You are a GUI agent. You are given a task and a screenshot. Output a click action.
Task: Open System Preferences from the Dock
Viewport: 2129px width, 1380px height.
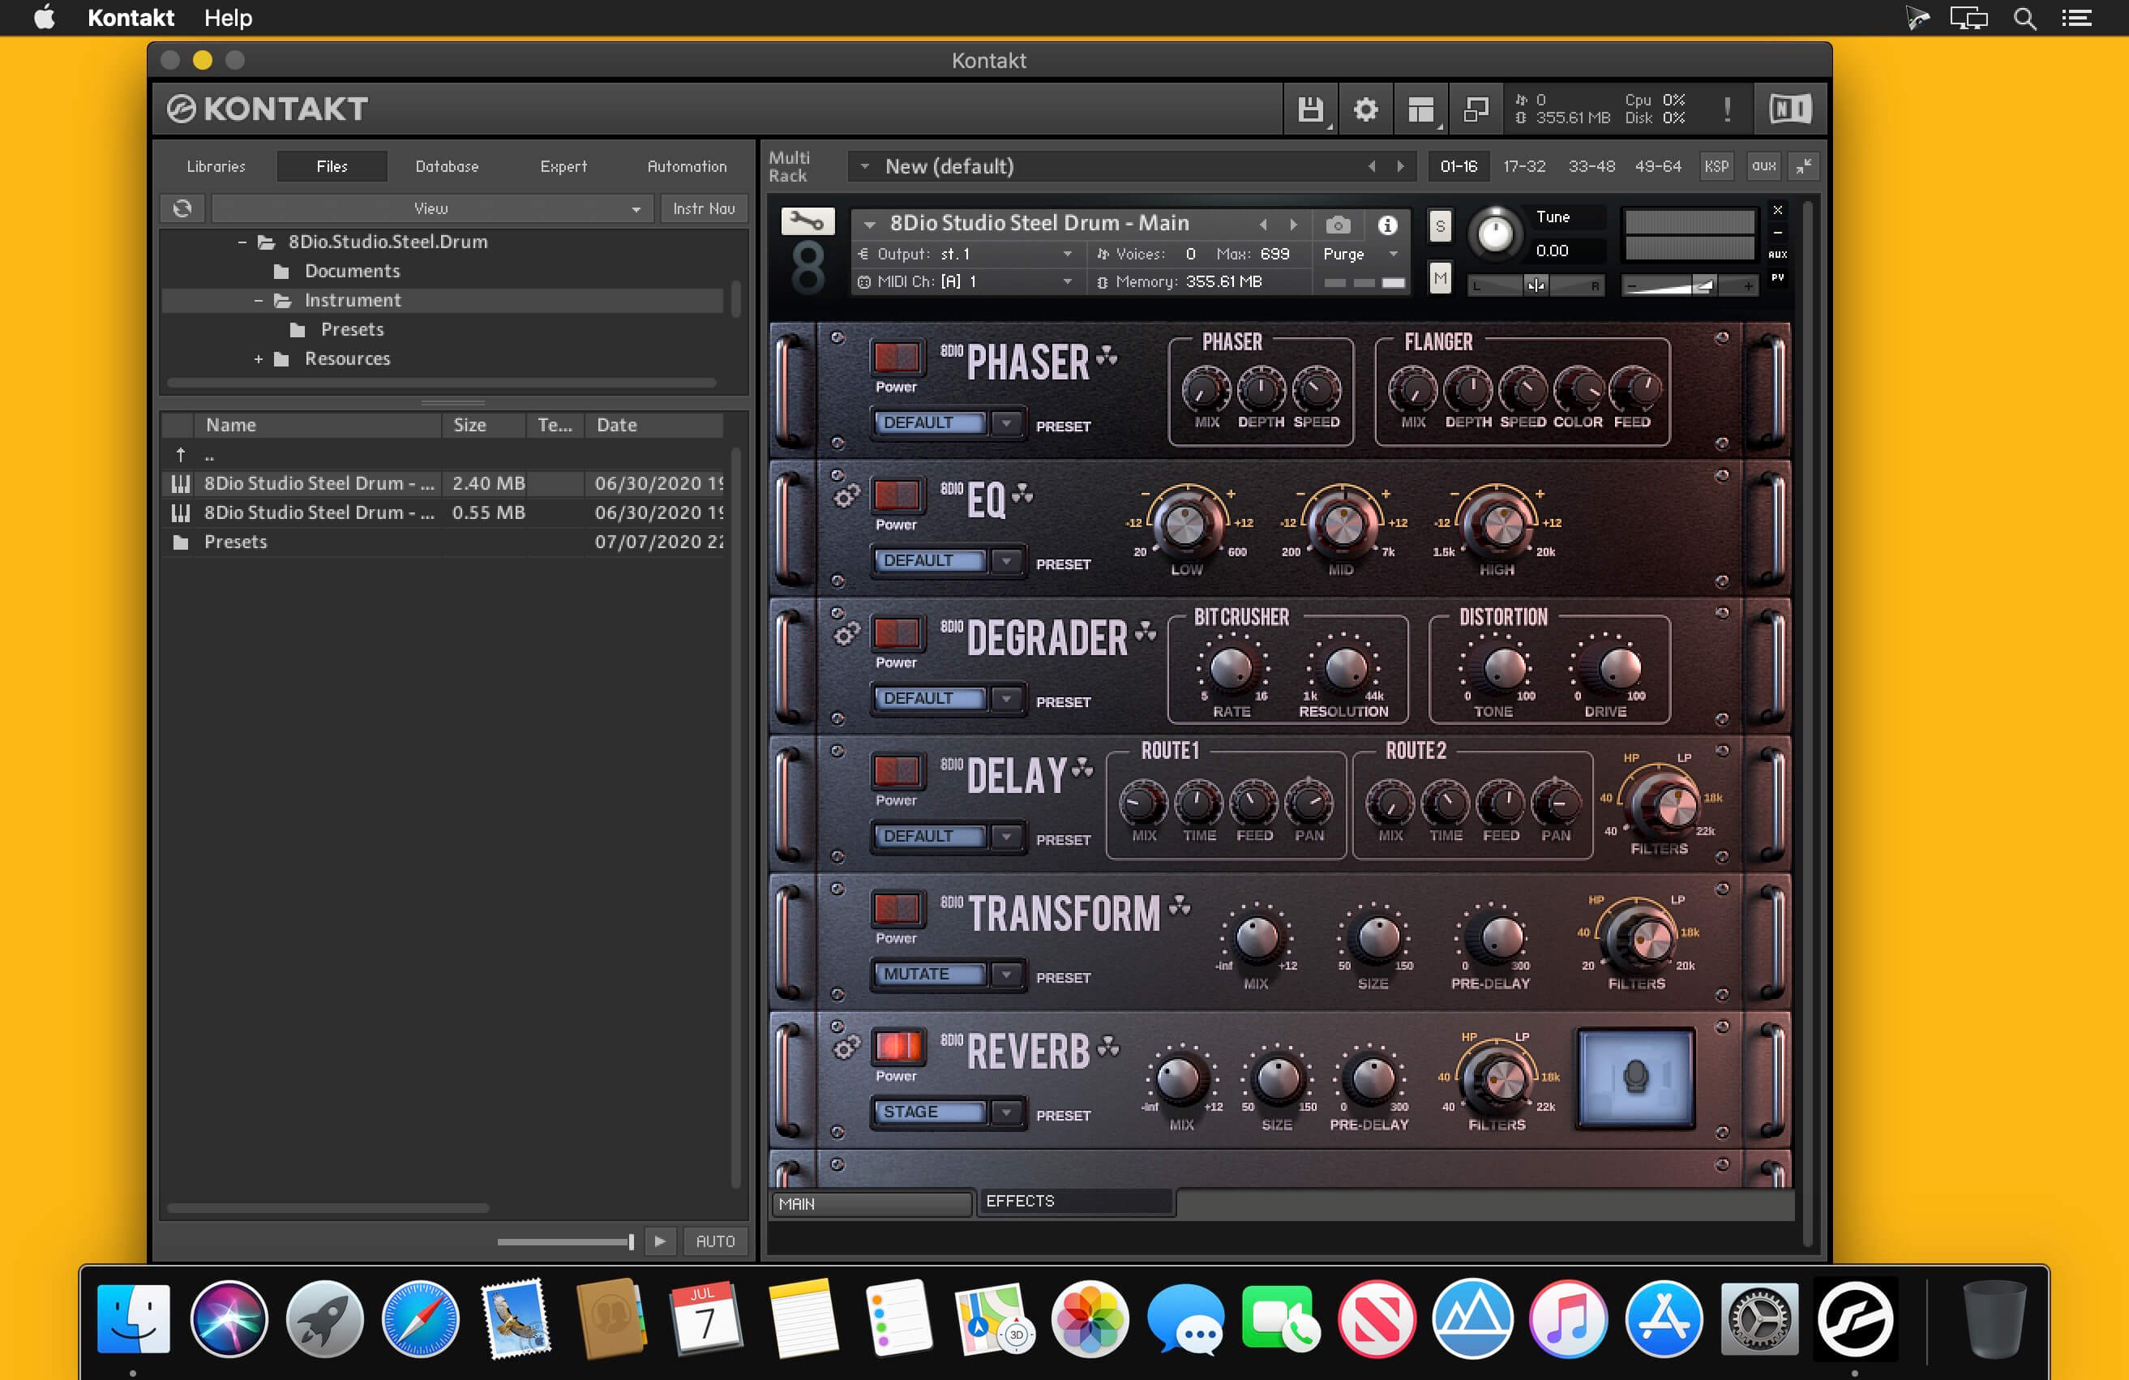click(1758, 1318)
